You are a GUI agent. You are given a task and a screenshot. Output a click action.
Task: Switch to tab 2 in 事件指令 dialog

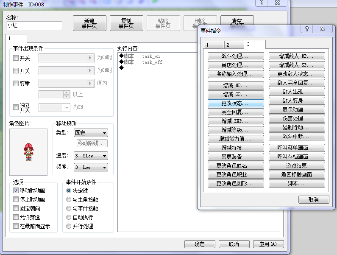(x=234, y=45)
